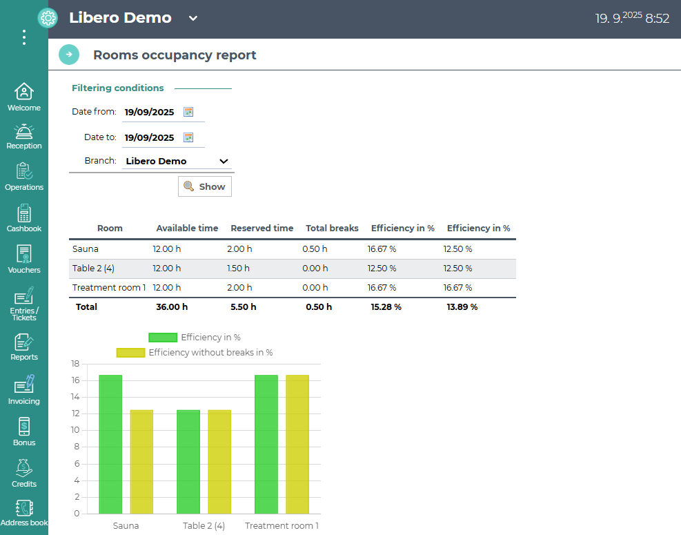Open the Operations sidebar icon
This screenshot has height=535, width=681.
(24, 177)
